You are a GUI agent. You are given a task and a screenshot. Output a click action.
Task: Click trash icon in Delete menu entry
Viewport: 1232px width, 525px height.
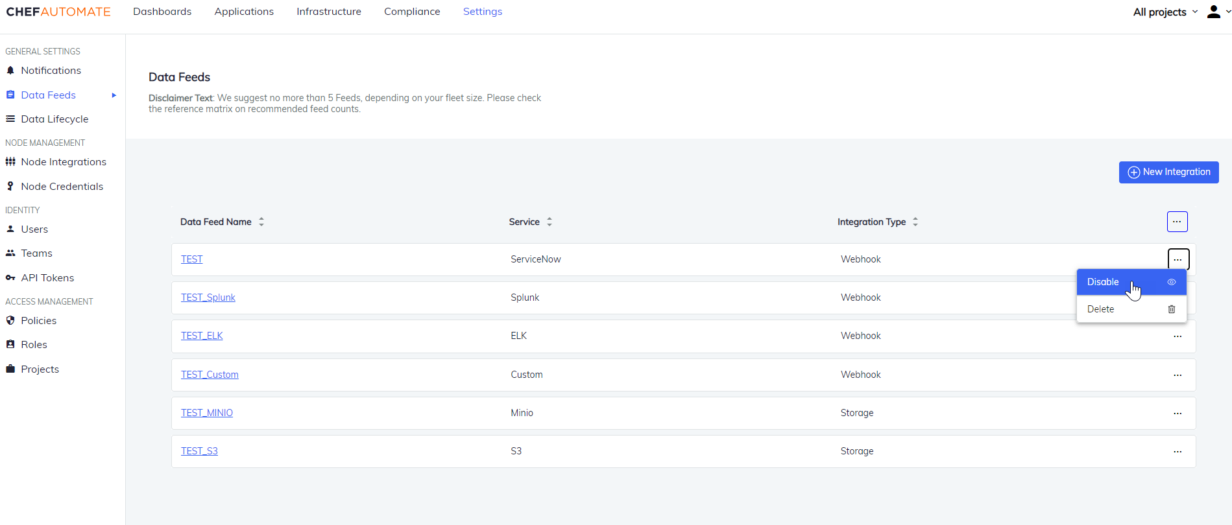[1171, 309]
